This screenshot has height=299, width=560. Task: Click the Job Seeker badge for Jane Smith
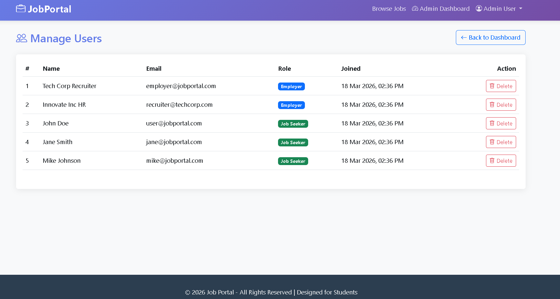pos(293,142)
